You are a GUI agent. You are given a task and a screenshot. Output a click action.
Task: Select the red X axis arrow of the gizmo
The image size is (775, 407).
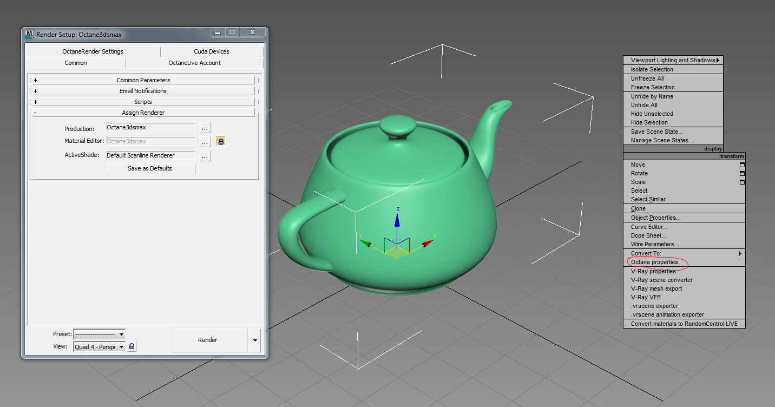point(428,243)
